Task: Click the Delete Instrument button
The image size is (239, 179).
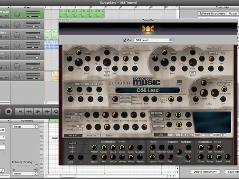Action: [205, 172]
